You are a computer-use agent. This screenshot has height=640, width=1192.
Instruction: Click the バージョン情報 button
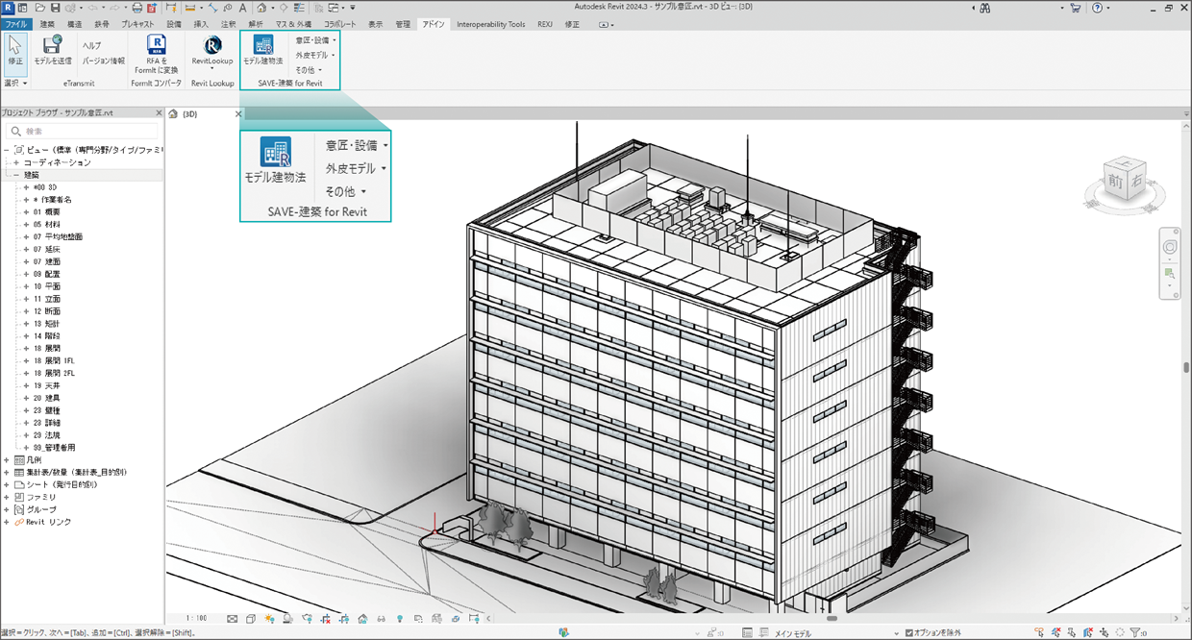pos(103,61)
